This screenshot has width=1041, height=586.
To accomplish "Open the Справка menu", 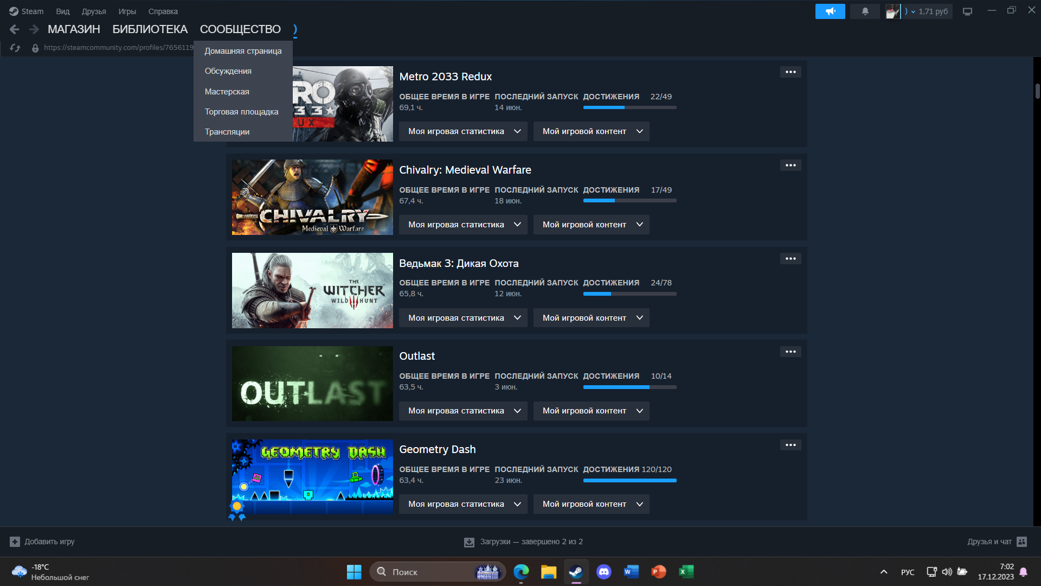I will (x=163, y=11).
